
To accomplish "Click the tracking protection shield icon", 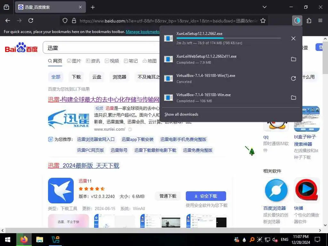I will coord(65,20).
